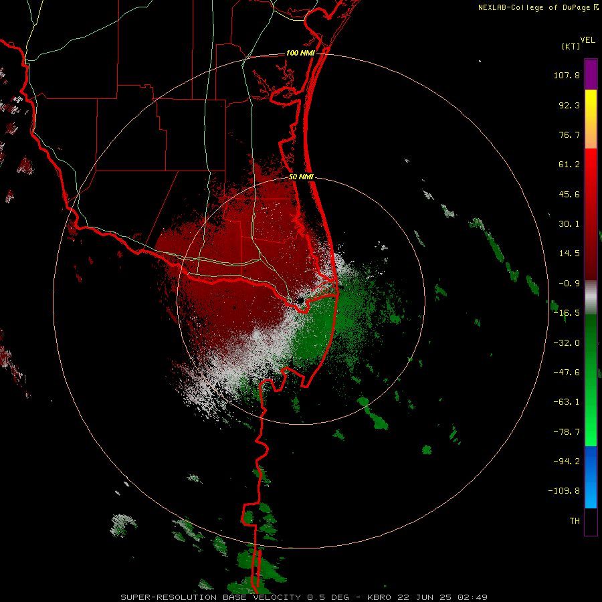The height and width of the screenshot is (602, 602).
Task: Select the -94.2 velocity scale value
Action: tap(567, 461)
